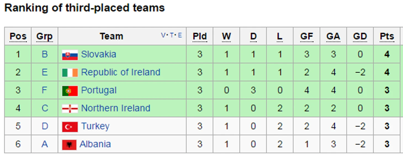403x157 pixels.
Task: Click the Albania flag icon
Action: click(x=69, y=145)
